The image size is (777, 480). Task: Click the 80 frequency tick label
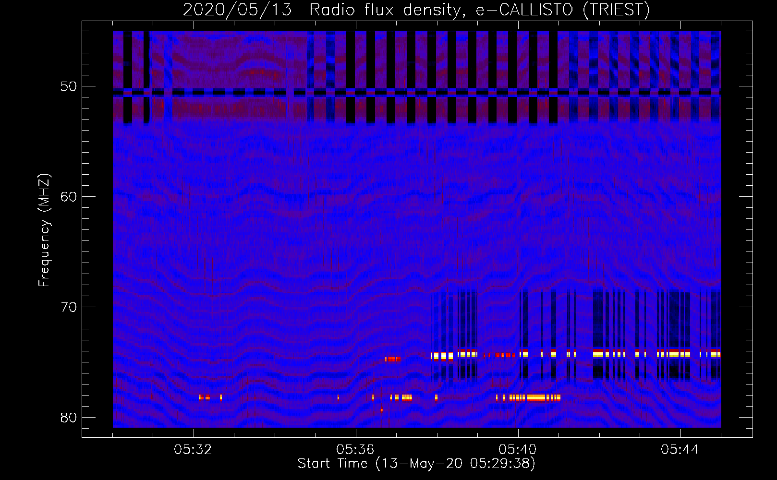point(69,418)
